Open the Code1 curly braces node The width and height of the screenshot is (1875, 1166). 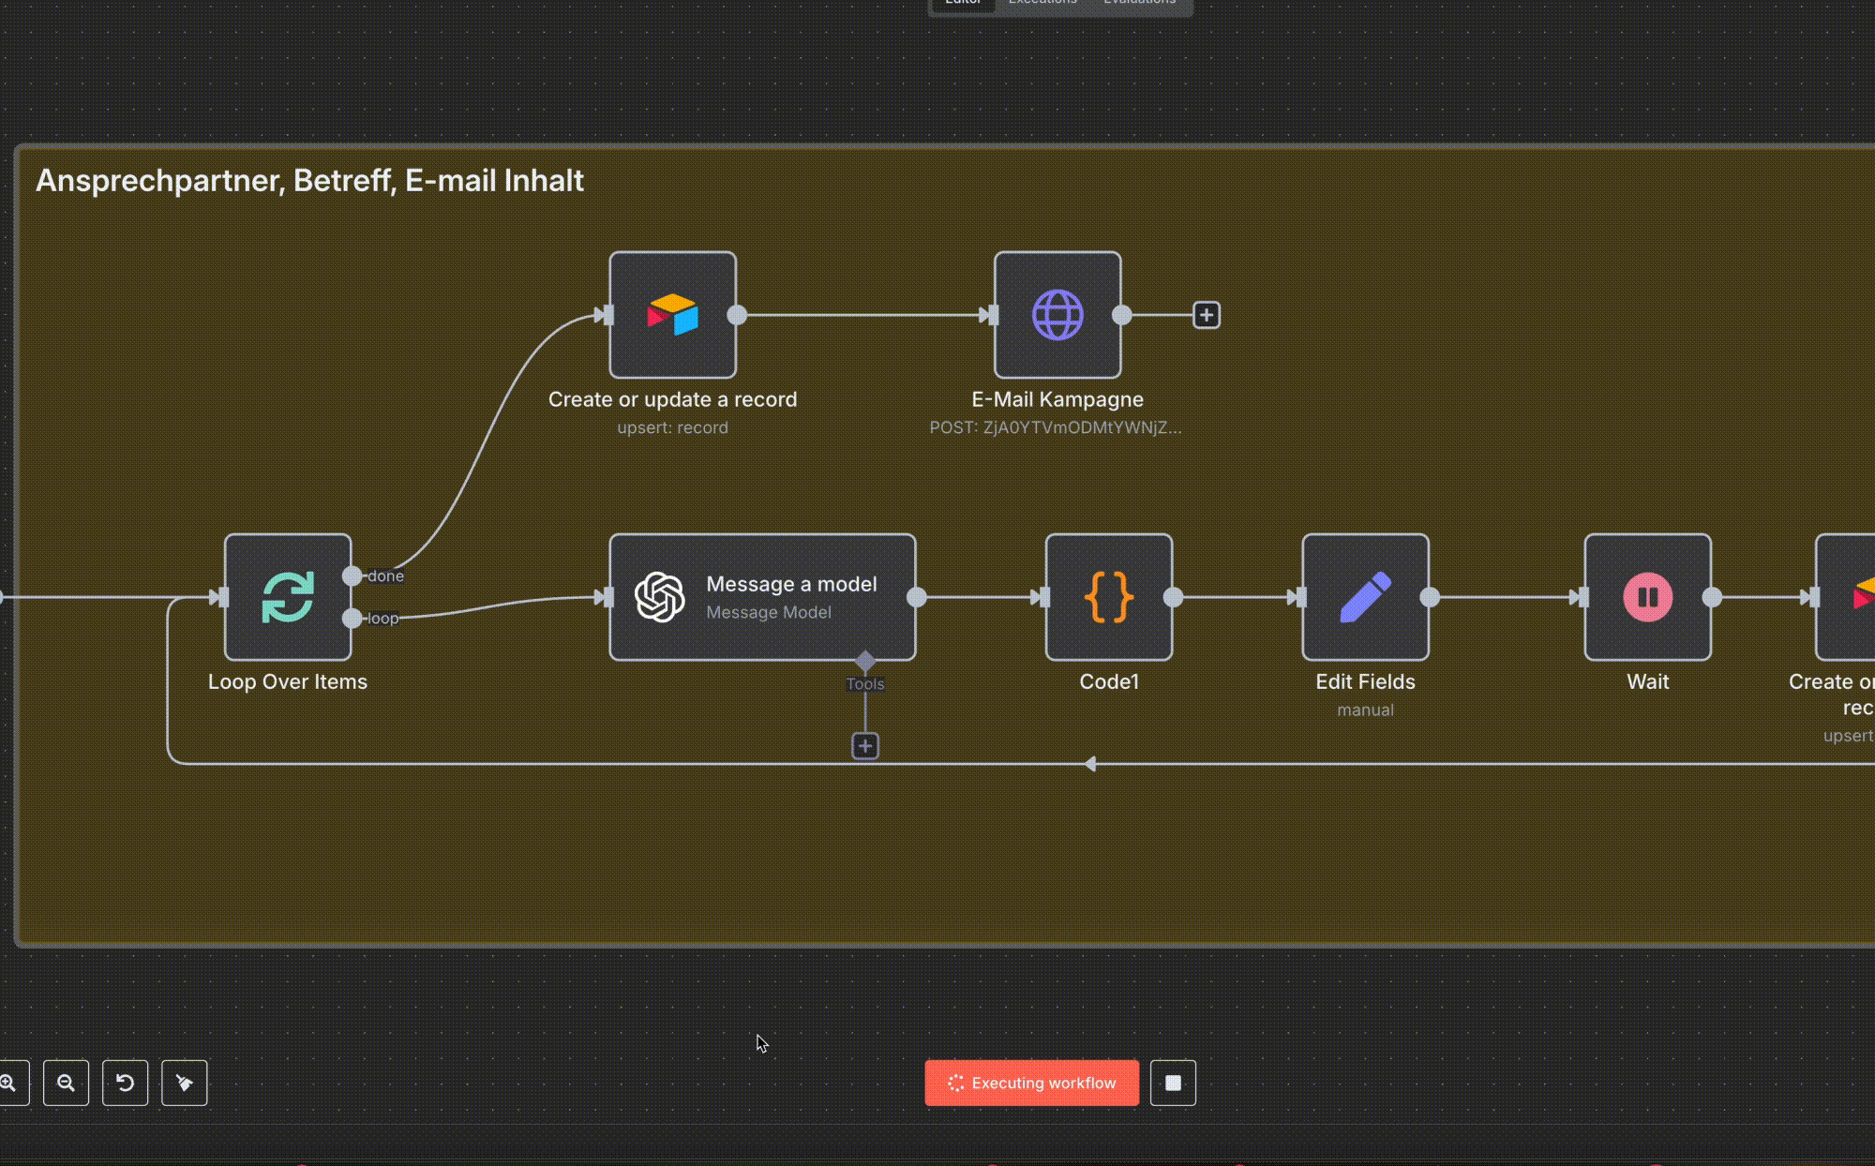(1109, 597)
